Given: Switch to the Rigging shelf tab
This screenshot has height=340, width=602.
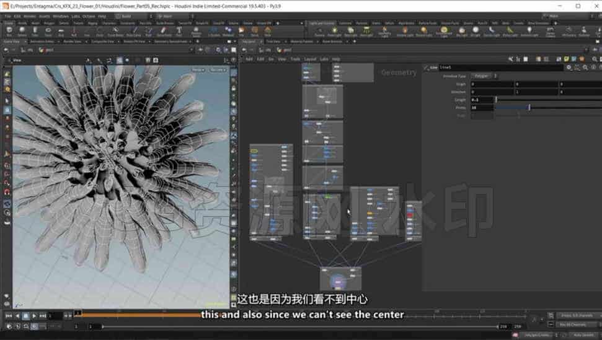Looking at the screenshot, I should (x=93, y=23).
